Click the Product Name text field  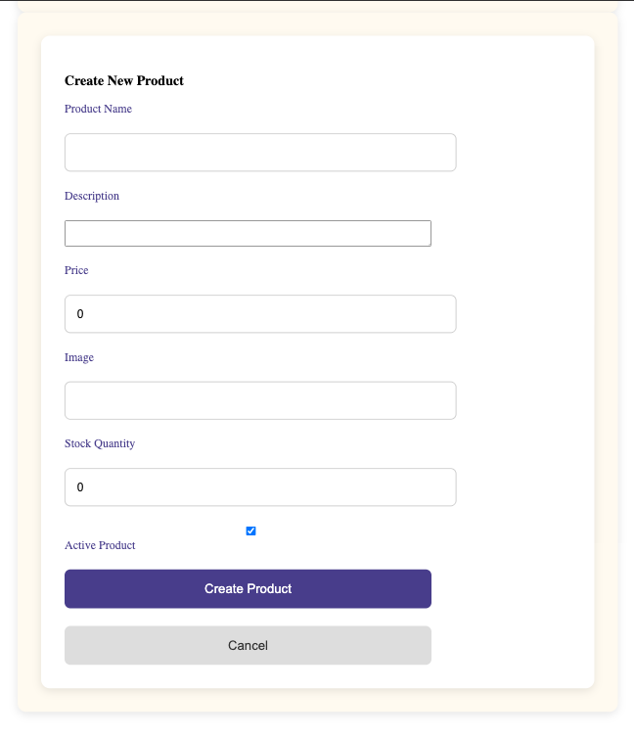point(260,153)
